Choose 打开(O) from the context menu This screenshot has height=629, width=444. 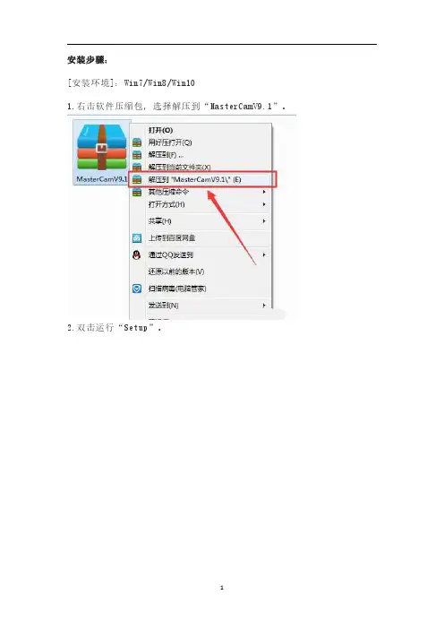[x=160, y=131]
